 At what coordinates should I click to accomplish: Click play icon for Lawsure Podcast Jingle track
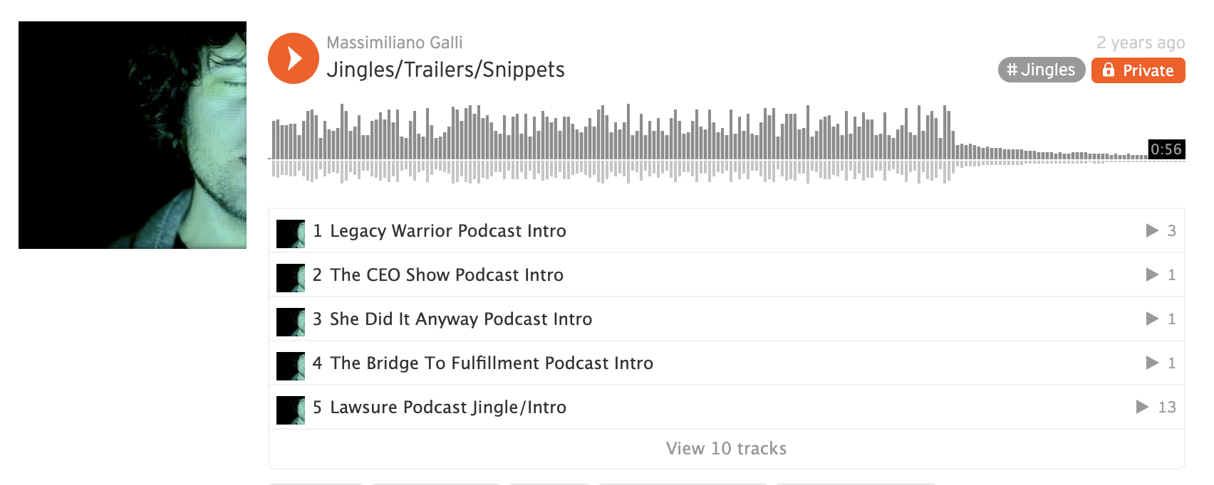1142,407
